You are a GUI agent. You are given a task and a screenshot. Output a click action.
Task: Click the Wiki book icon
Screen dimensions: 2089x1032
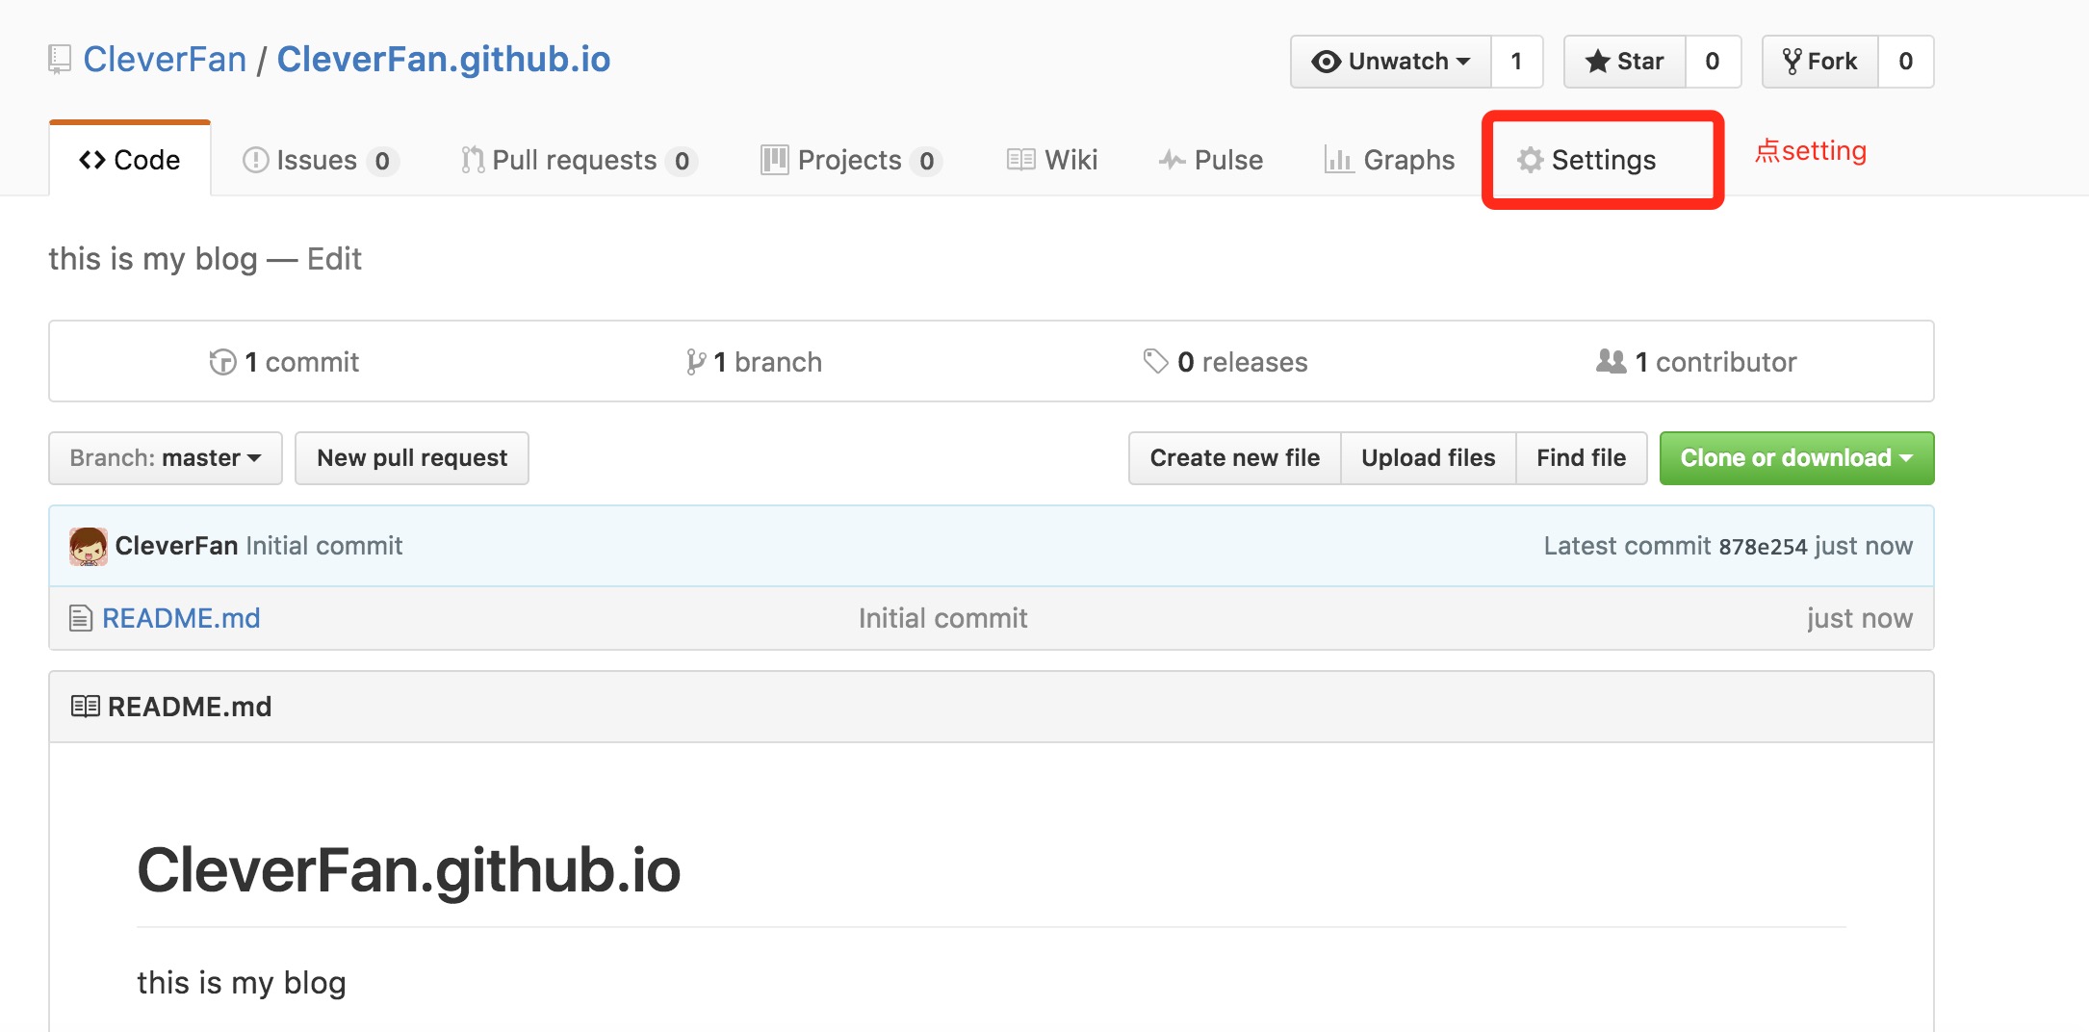1020,160
